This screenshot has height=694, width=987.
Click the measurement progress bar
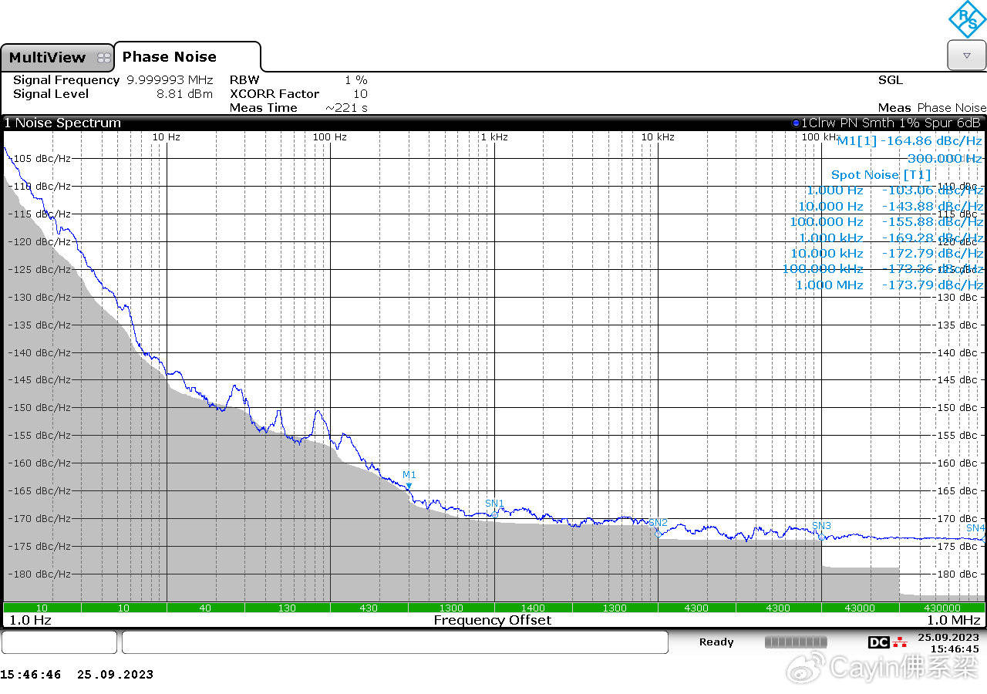point(796,642)
